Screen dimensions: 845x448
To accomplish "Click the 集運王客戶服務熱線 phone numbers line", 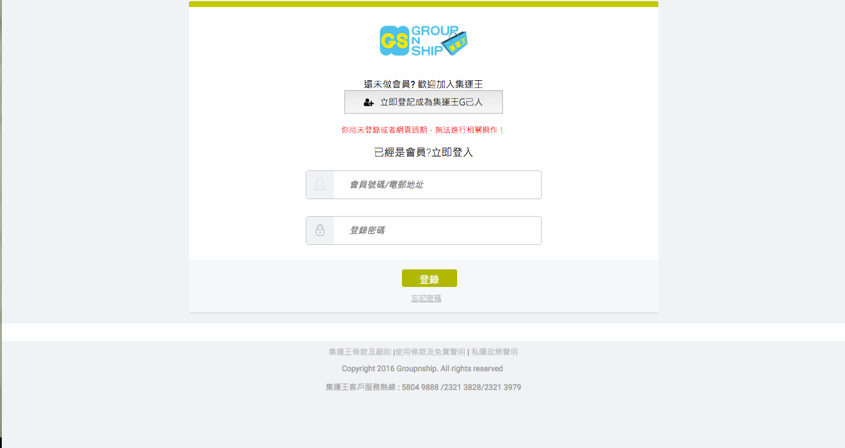I will pyautogui.click(x=423, y=387).
